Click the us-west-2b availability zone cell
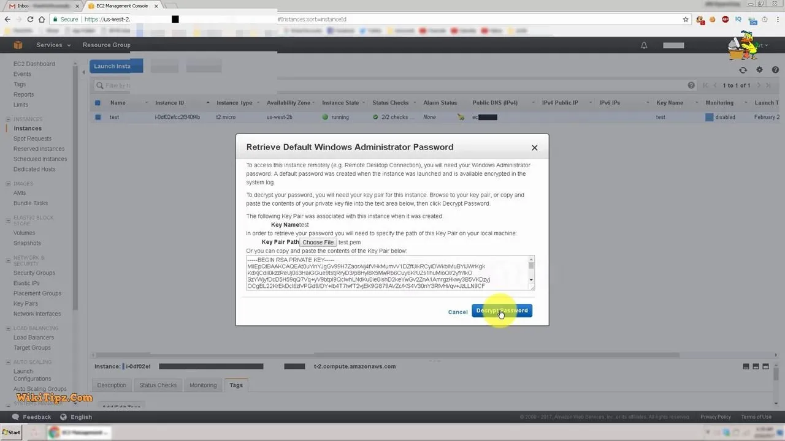The image size is (785, 441). tap(279, 117)
